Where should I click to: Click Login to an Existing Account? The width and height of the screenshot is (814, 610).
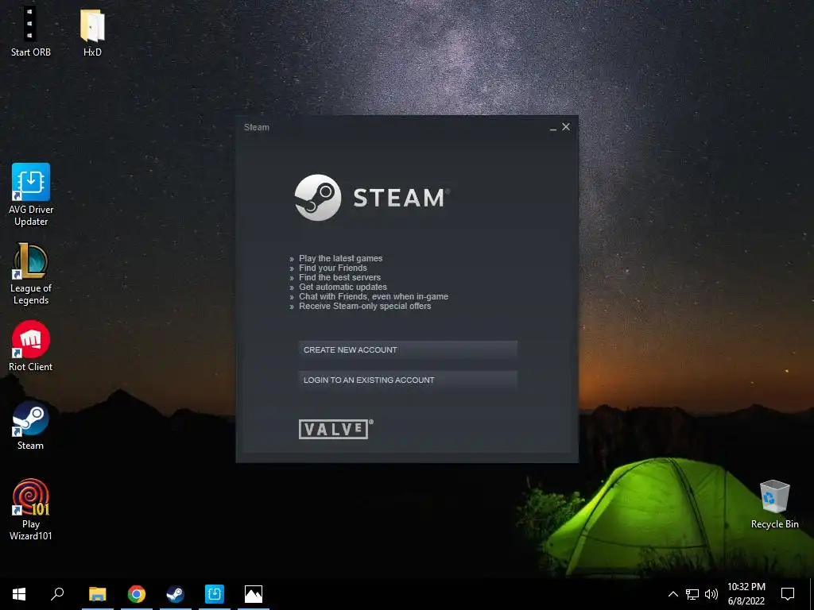[x=408, y=380]
